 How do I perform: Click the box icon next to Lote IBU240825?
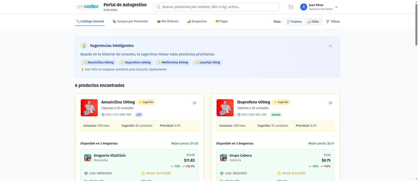(222, 173)
